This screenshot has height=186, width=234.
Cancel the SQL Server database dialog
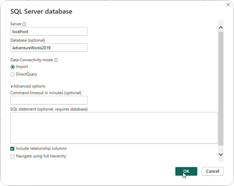(212, 171)
